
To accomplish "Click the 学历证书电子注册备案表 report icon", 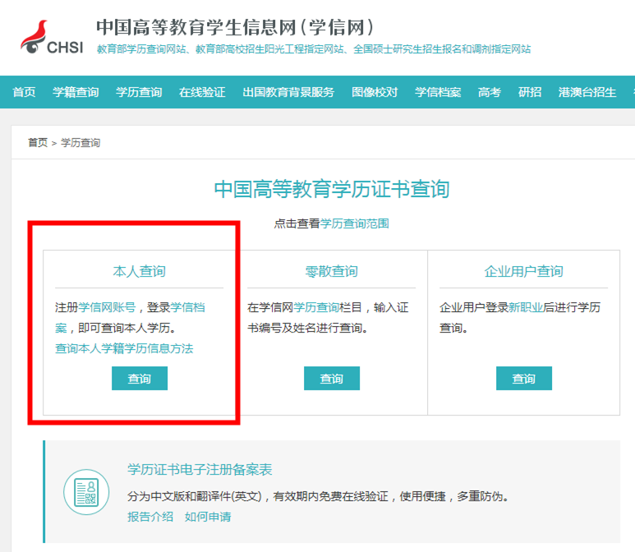I will (x=86, y=492).
